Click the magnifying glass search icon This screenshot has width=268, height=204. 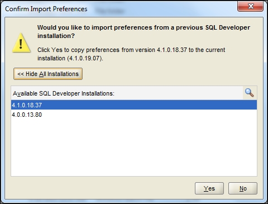pyautogui.click(x=250, y=93)
